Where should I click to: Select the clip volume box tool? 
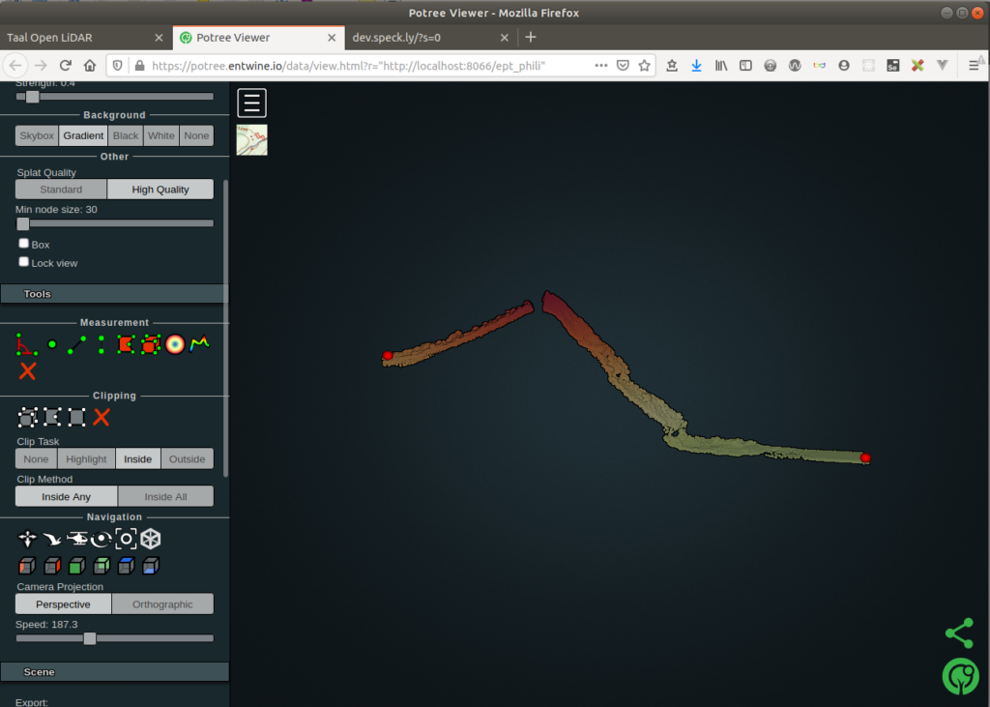[27, 417]
